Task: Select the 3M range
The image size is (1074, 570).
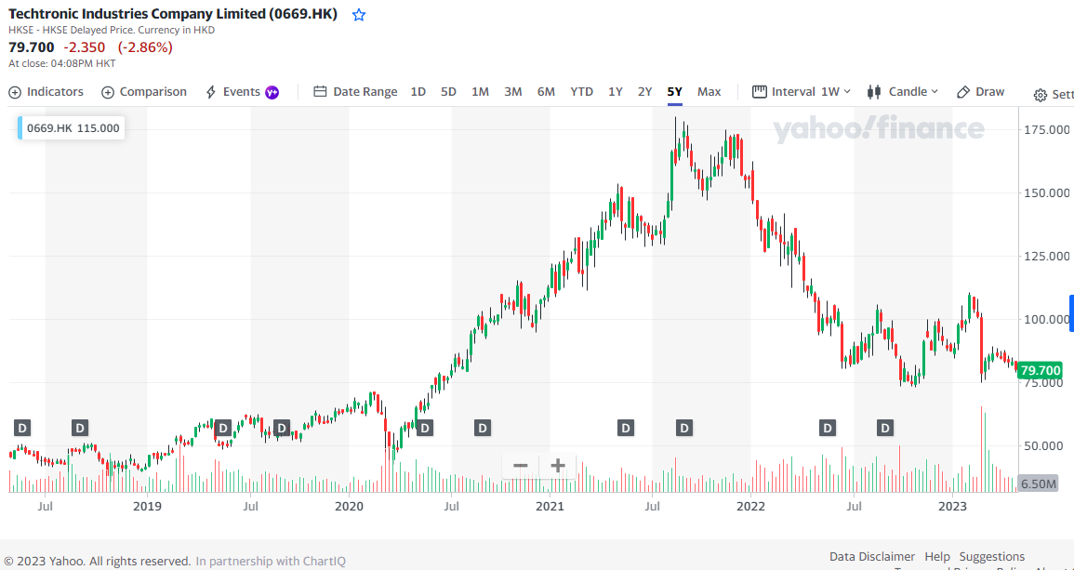Action: point(513,92)
